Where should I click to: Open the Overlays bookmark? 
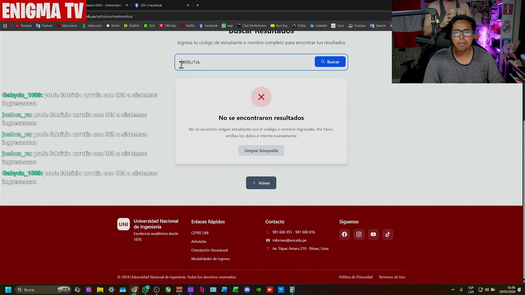[357, 25]
